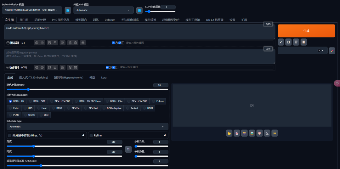Click the orange 生成 button
This screenshot has width=340, height=169.
pos(306,31)
